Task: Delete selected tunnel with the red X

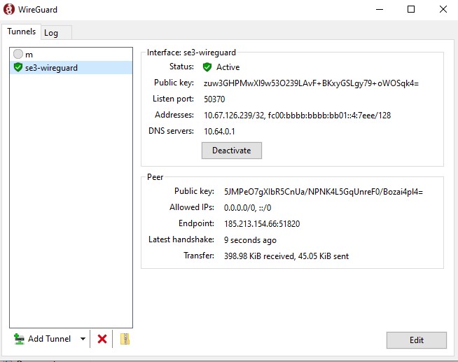Action: click(x=102, y=339)
